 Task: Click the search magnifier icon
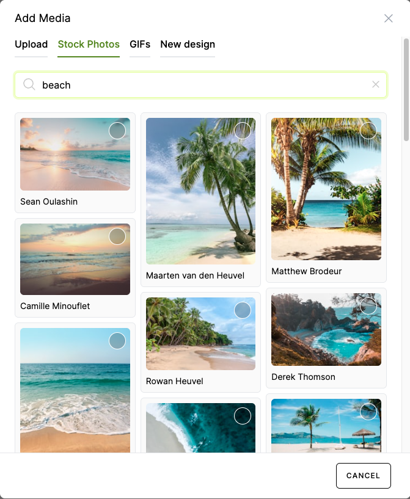pos(29,84)
